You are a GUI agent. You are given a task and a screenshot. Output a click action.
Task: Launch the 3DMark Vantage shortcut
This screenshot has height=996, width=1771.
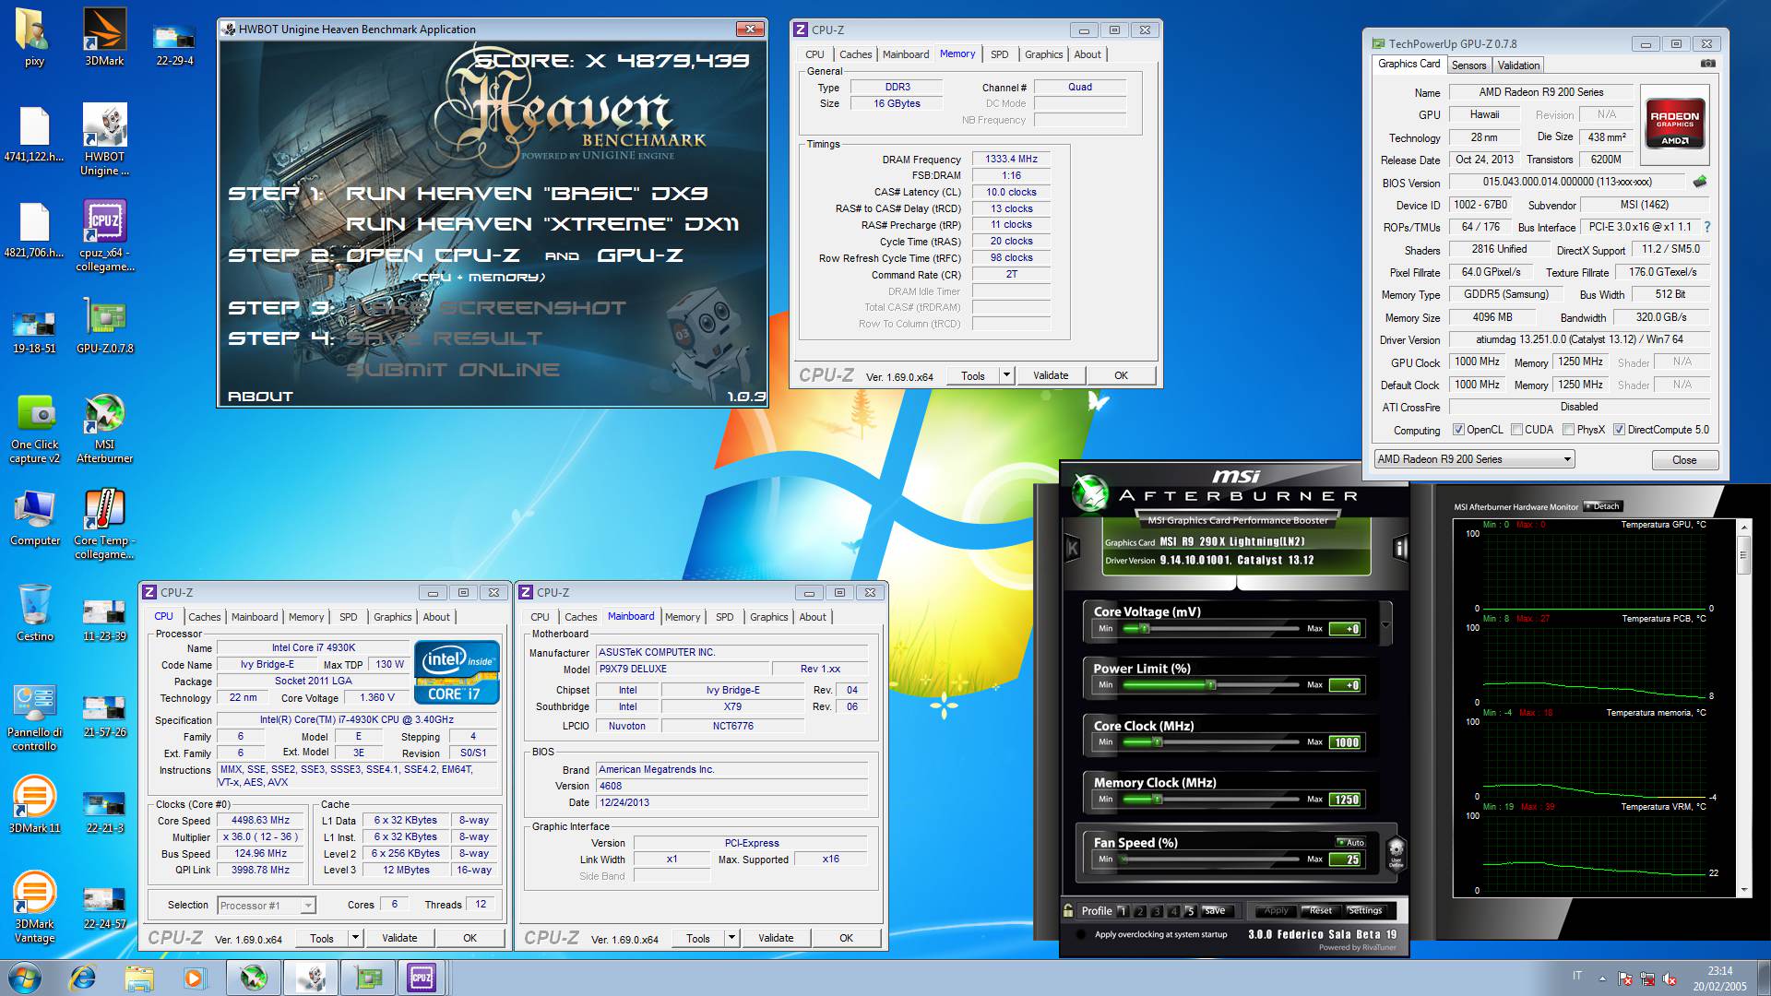[35, 907]
